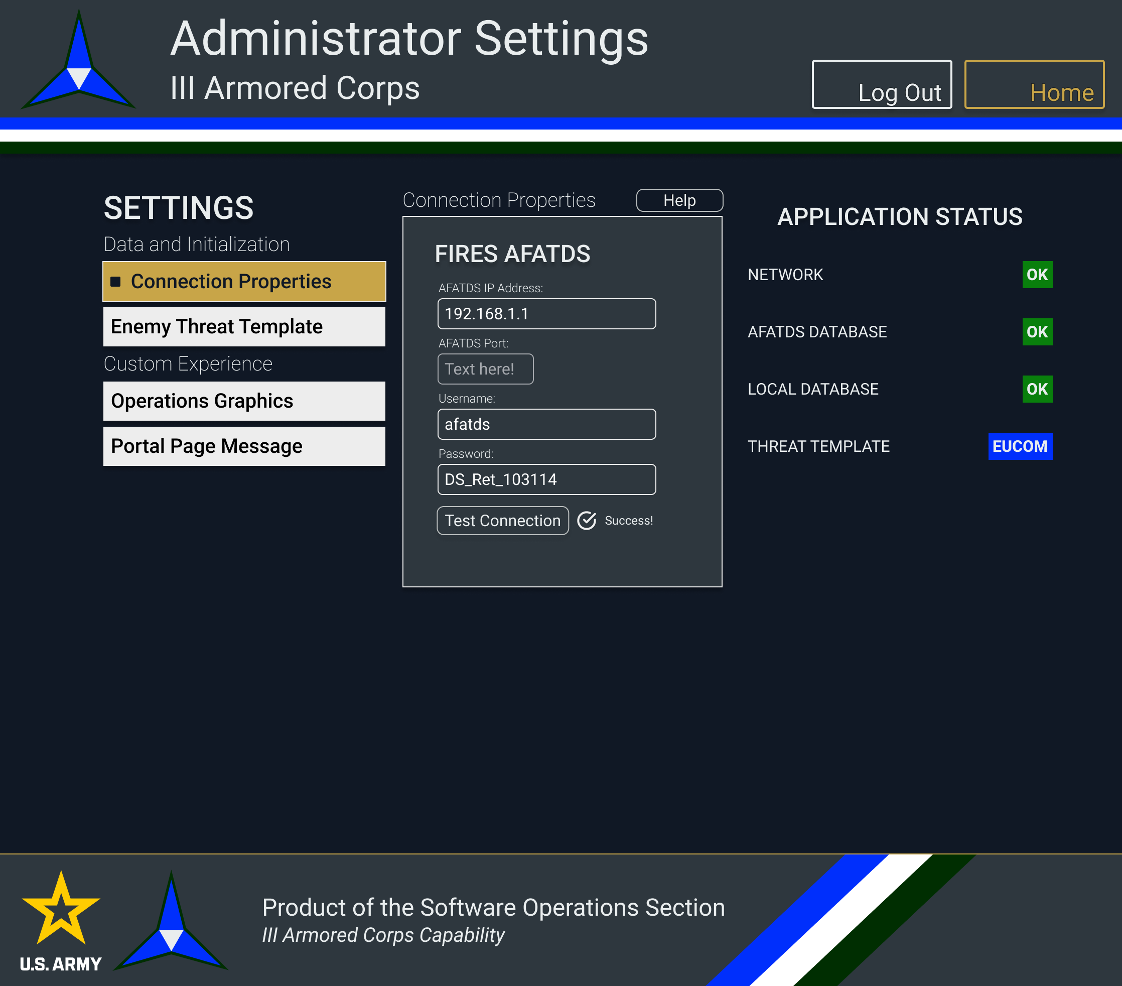Image resolution: width=1122 pixels, height=986 pixels.
Task: Open the Help button
Action: click(x=679, y=200)
